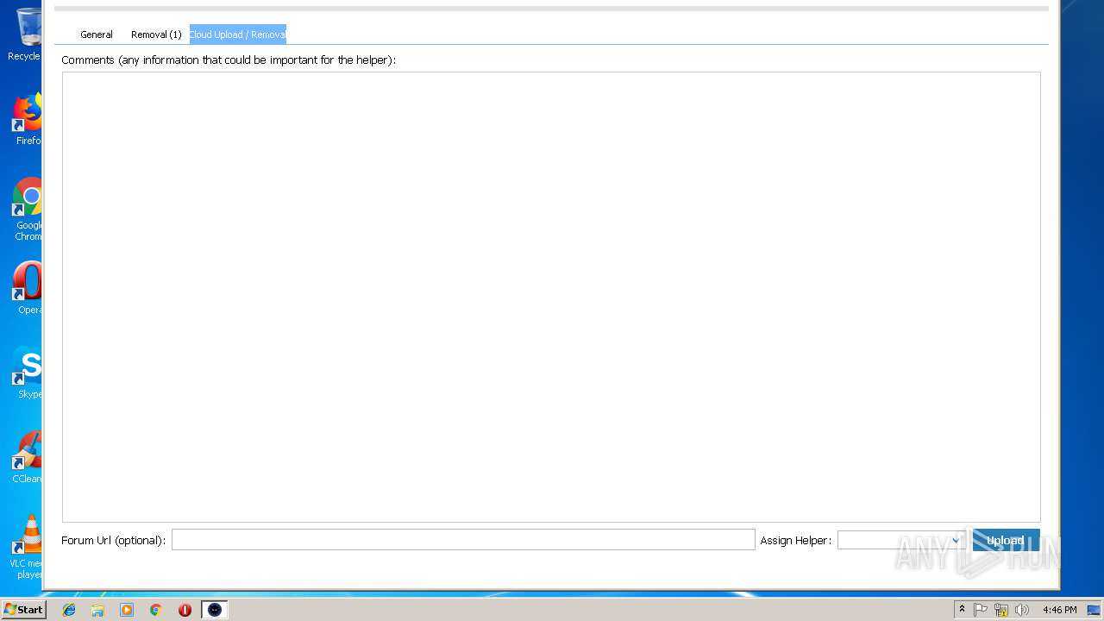Focus the Forum Url input field

coord(463,540)
